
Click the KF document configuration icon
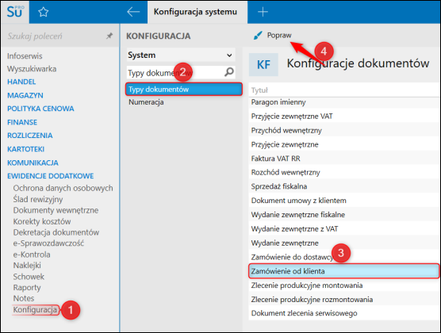tap(263, 64)
